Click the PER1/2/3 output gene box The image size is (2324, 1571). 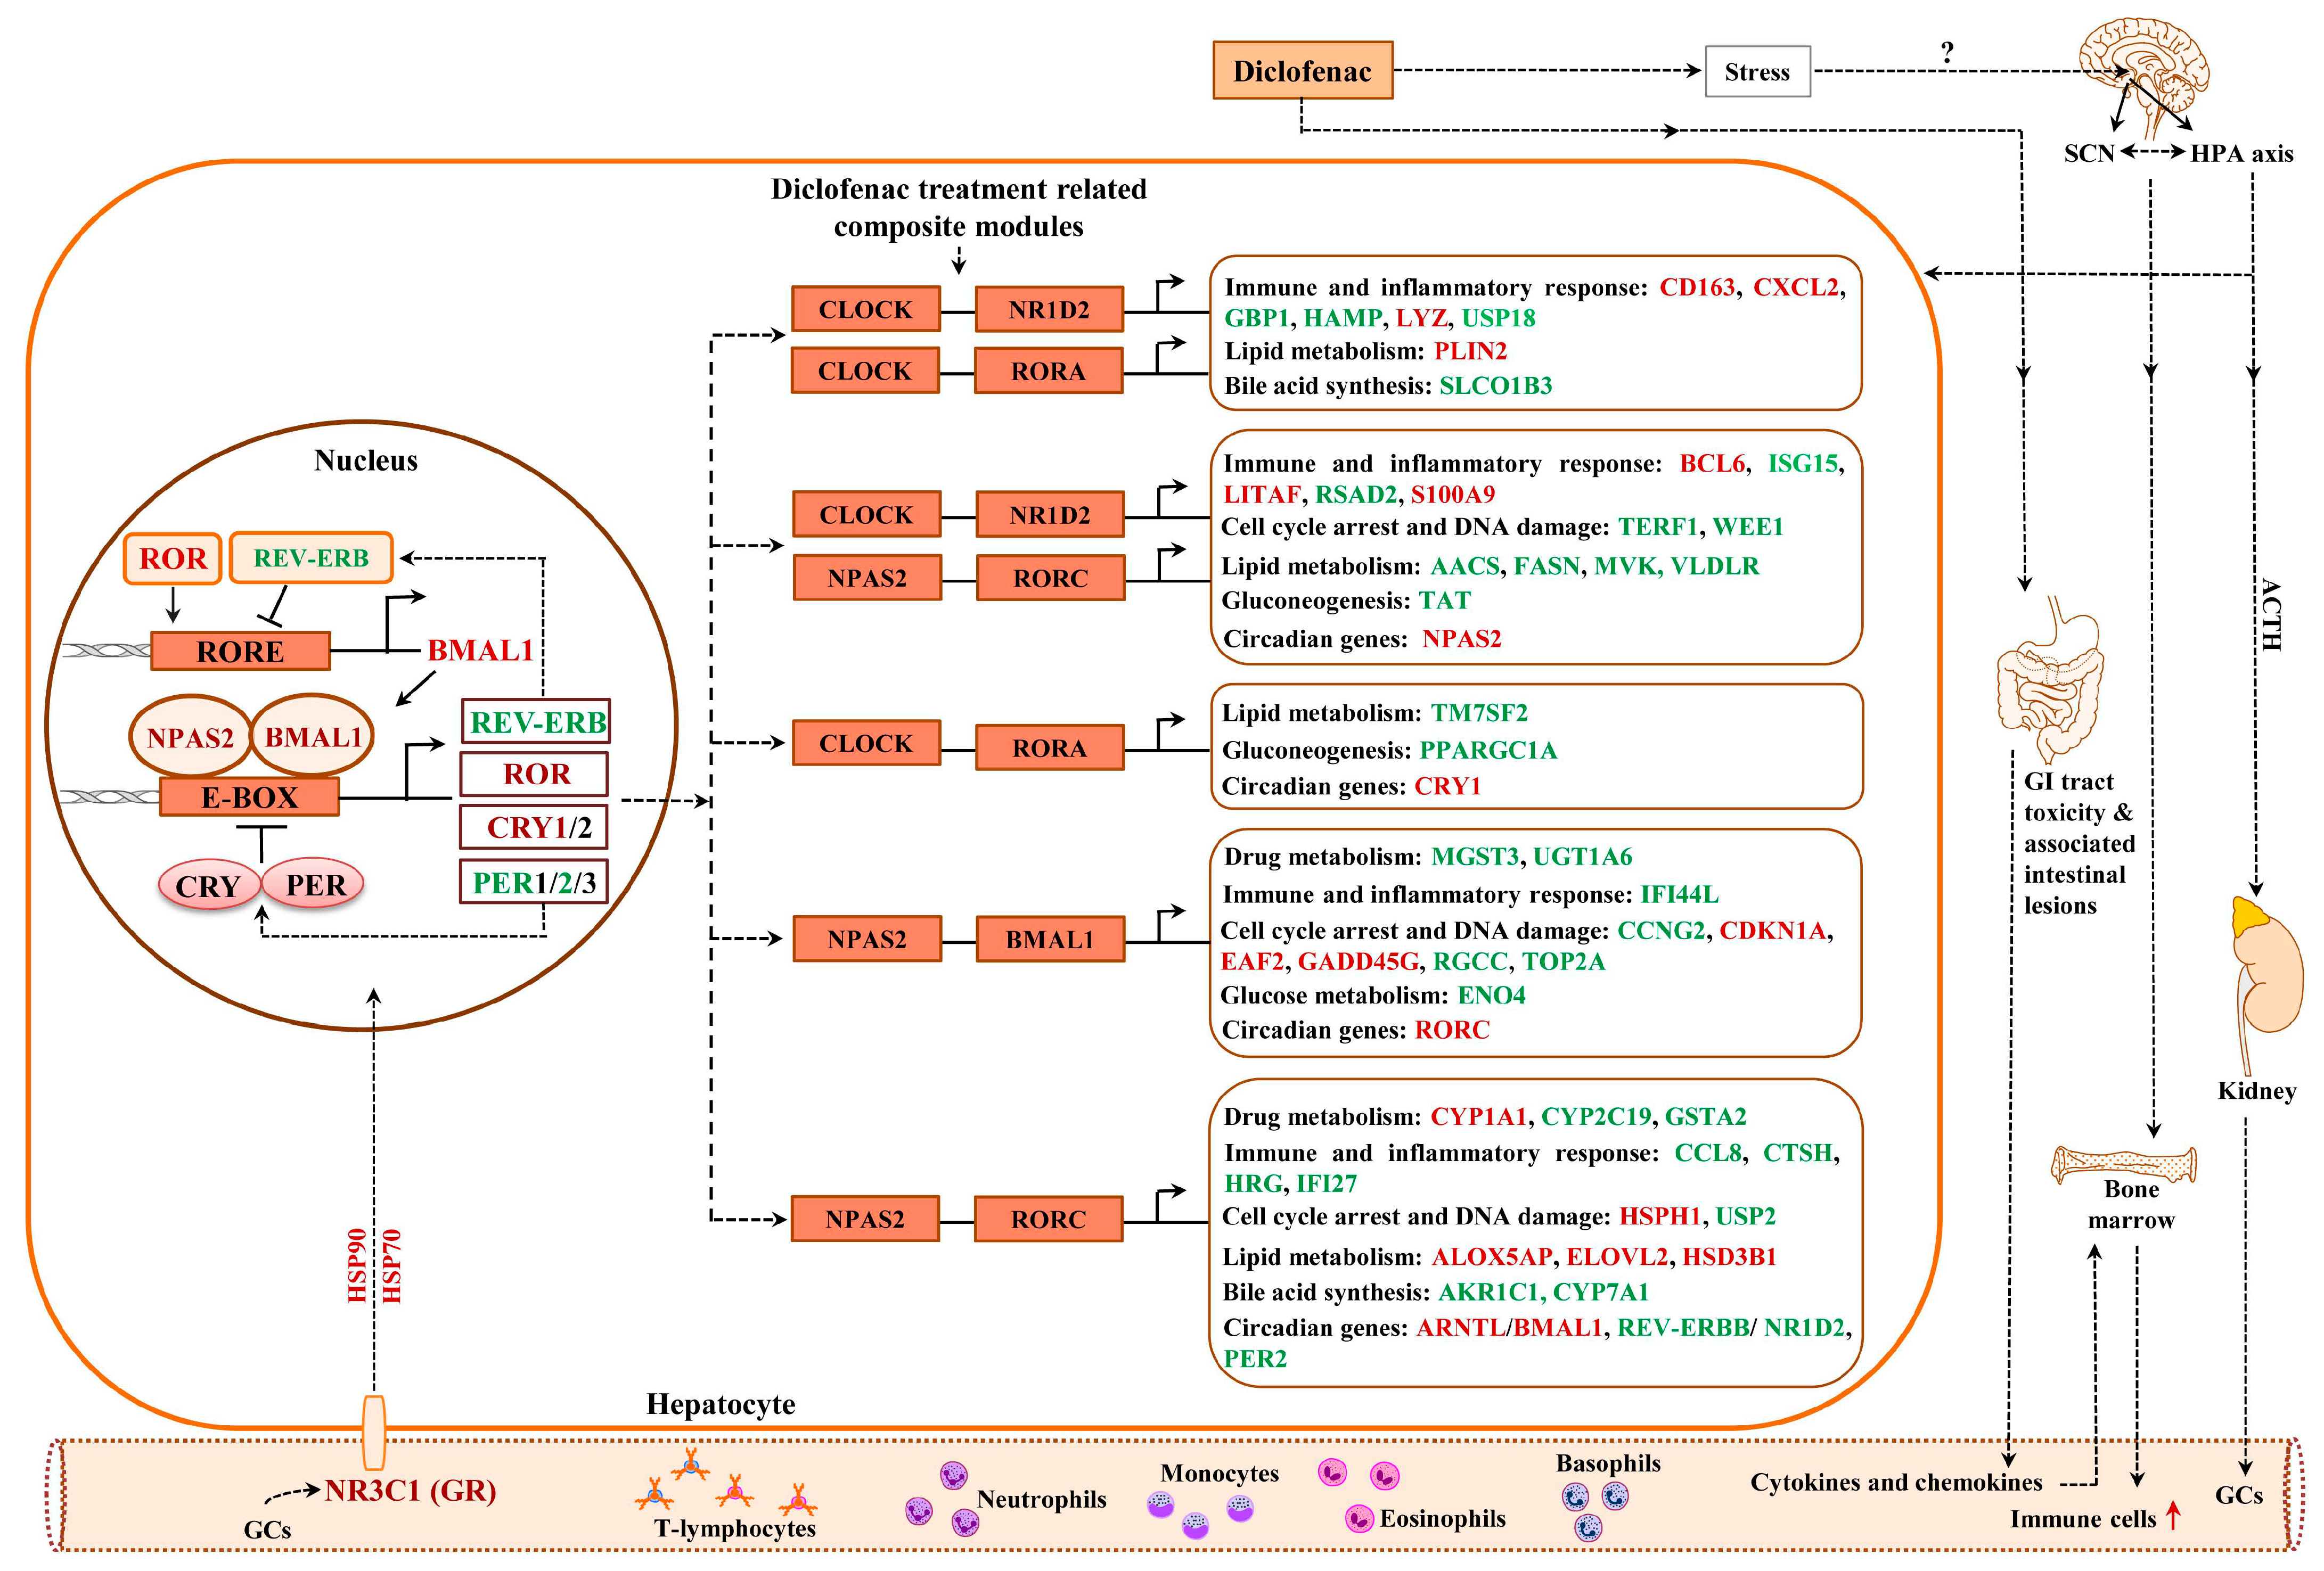(x=534, y=883)
